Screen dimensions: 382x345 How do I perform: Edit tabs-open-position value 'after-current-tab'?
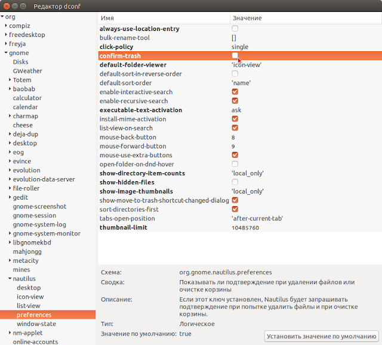click(257, 218)
